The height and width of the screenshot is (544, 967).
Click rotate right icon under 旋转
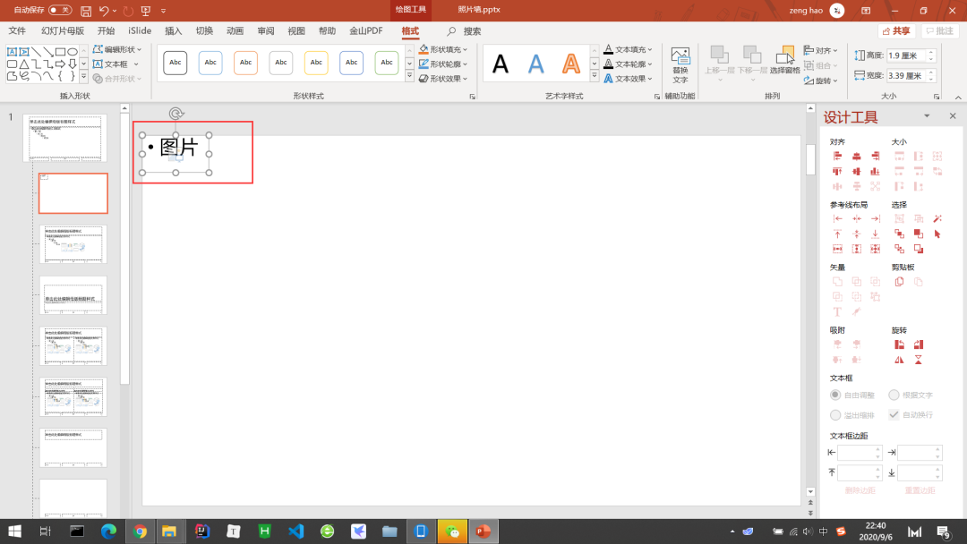(x=919, y=344)
